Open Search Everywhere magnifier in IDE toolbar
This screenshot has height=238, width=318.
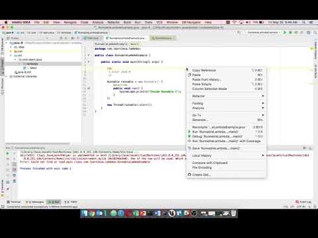tap(315, 32)
